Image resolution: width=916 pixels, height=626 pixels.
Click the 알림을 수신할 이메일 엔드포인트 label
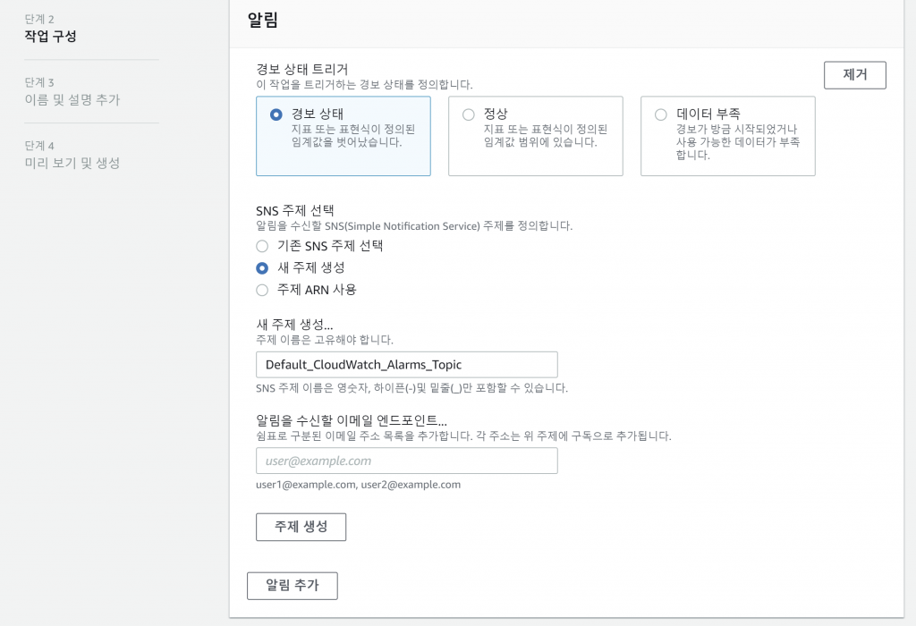tap(351, 421)
